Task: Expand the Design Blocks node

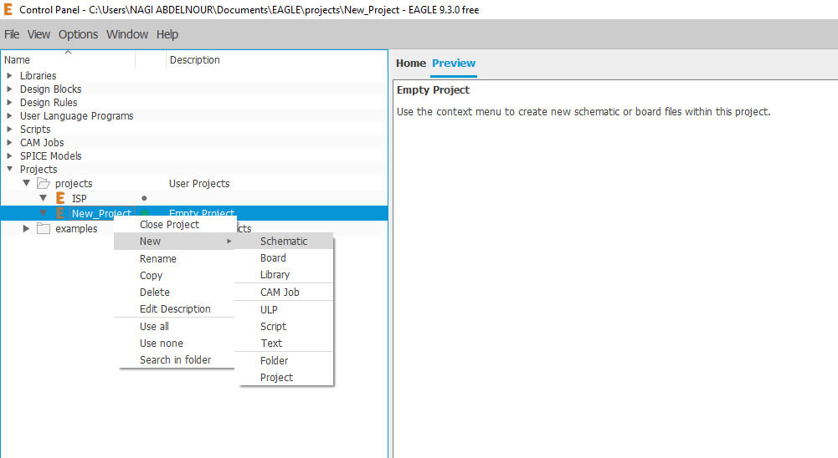Action: 9,89
